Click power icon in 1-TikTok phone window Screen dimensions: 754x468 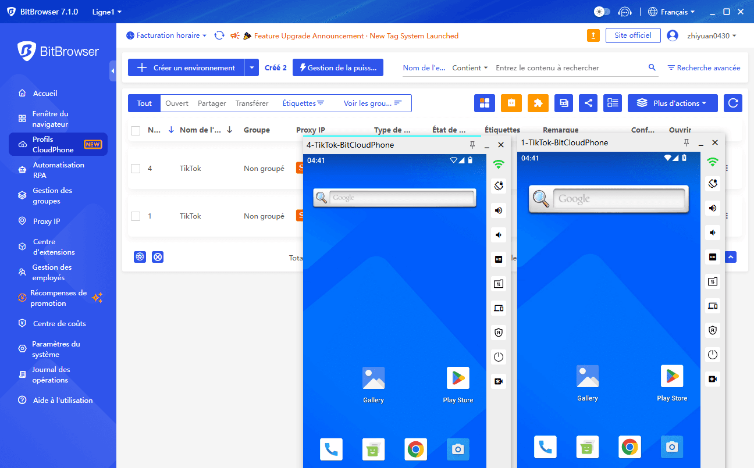point(713,355)
